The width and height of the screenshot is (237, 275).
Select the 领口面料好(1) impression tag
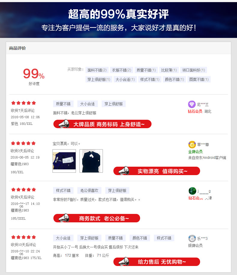(x=193, y=70)
